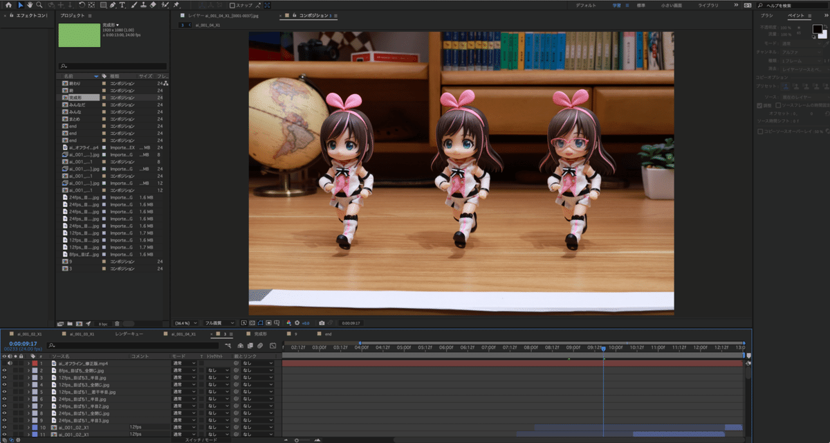Select the Eraser tool
Viewport: 830px width, 443px height.
click(x=153, y=5)
